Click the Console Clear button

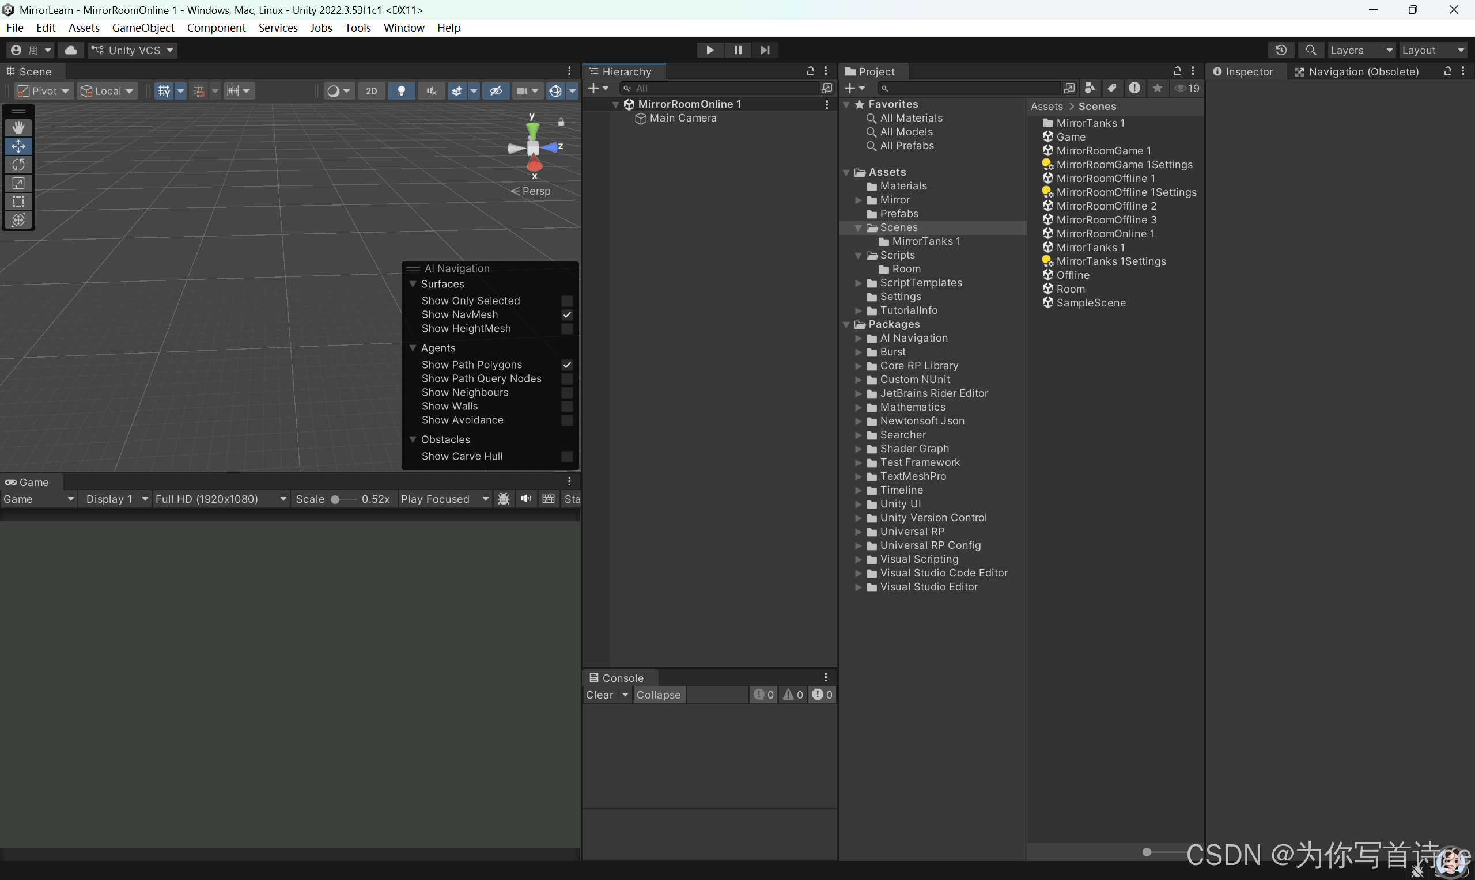(600, 695)
